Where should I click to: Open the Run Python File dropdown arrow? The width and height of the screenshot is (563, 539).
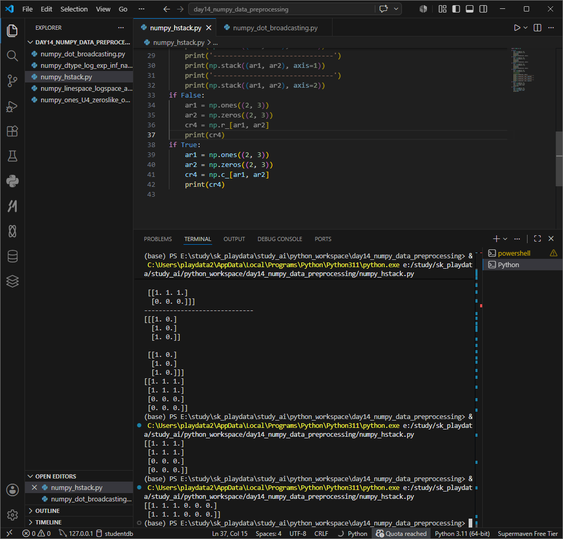(525, 28)
